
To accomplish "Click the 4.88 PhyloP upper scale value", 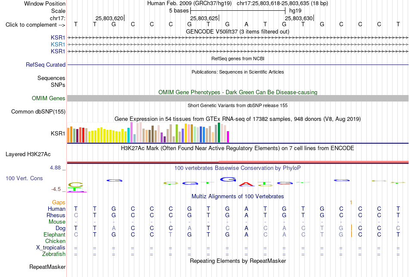I will 55,168.
